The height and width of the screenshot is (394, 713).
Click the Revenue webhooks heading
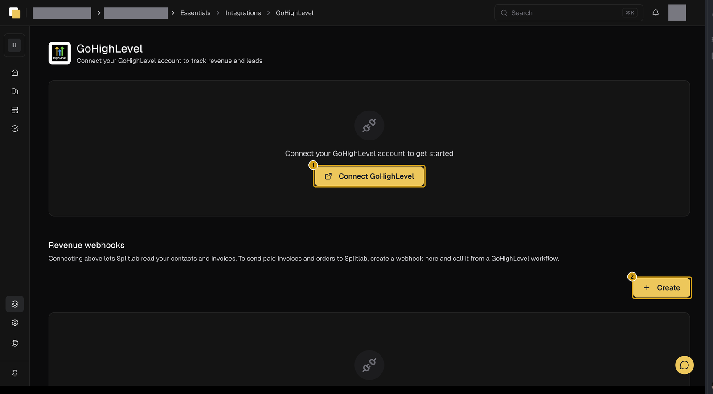pos(86,245)
